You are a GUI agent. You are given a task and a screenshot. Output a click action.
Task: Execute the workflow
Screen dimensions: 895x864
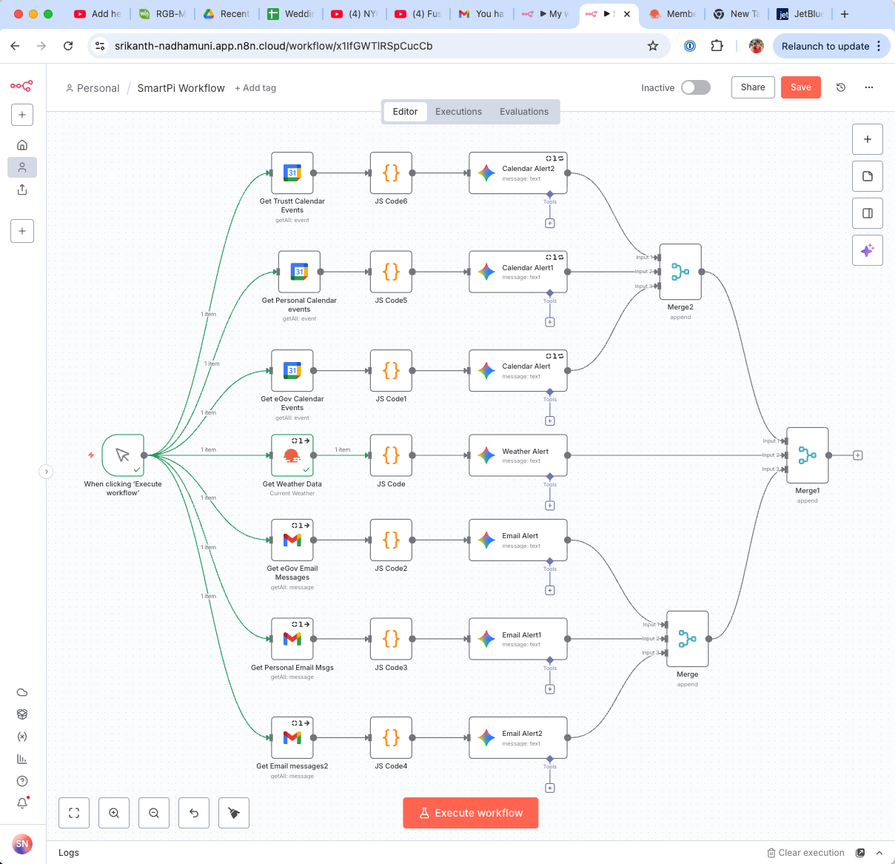pyautogui.click(x=470, y=812)
